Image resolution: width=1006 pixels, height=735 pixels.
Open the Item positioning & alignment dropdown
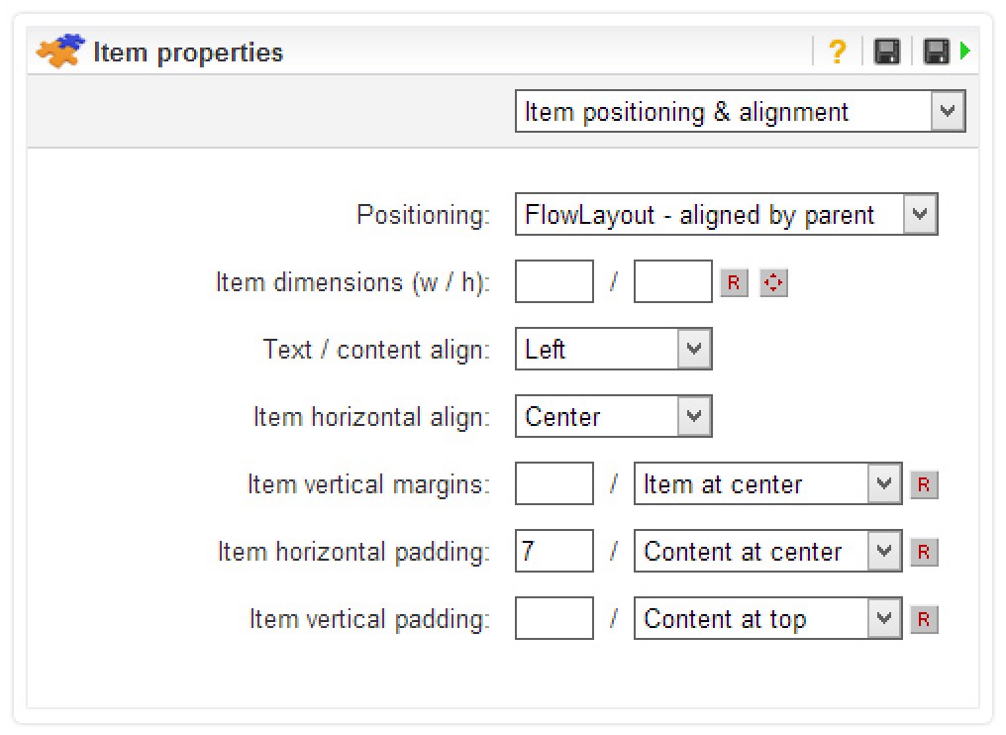click(740, 112)
